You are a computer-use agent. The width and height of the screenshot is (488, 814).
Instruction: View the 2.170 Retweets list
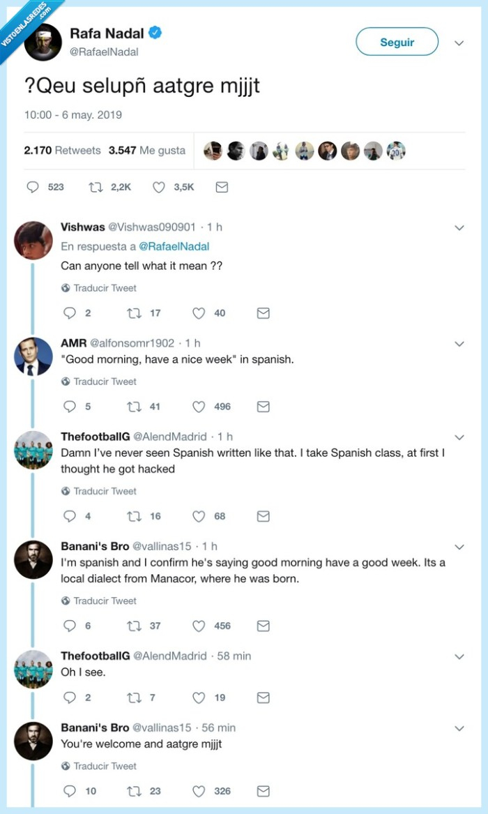[x=62, y=150]
